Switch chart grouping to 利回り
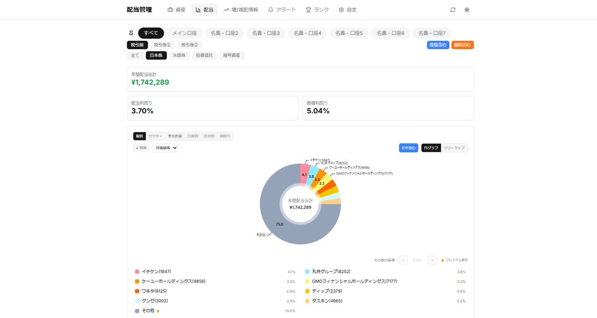The height and width of the screenshot is (318, 597). pyautogui.click(x=225, y=136)
